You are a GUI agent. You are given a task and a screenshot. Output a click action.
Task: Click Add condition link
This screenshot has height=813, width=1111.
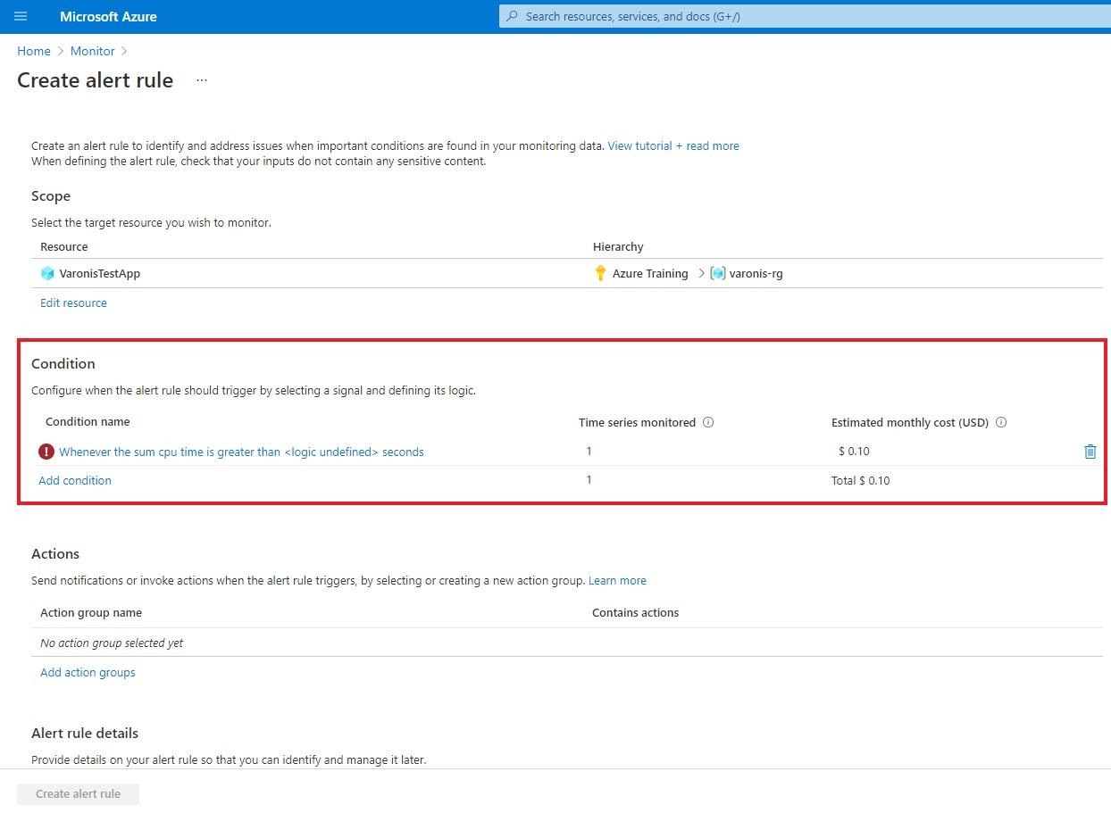pos(75,480)
